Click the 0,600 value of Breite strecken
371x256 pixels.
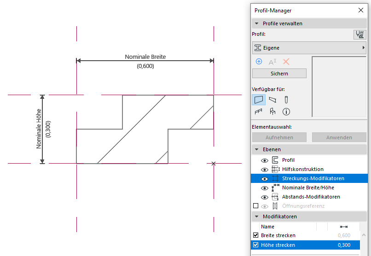(x=344, y=235)
